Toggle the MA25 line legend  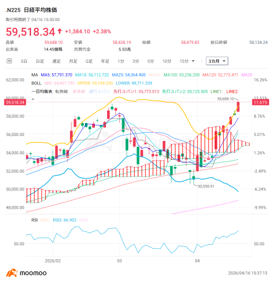[x=129, y=75]
